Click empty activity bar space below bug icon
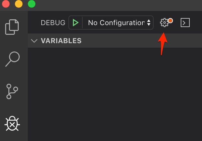The image size is (202, 141). click(x=14, y=136)
